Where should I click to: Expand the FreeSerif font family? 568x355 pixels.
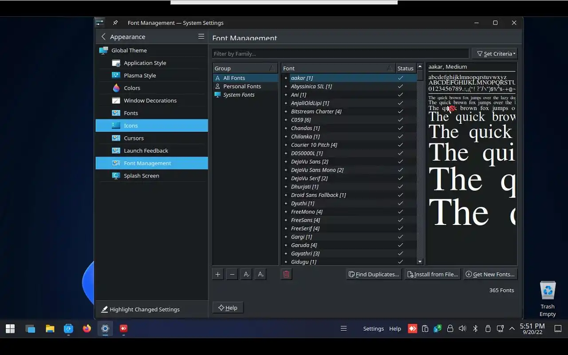[286, 229]
